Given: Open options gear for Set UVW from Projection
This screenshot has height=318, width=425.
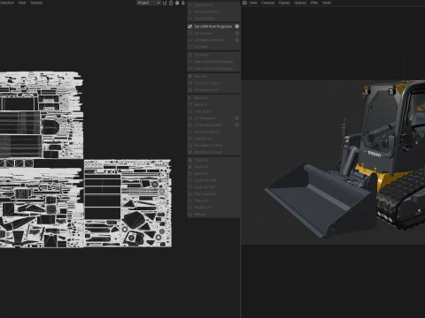Looking at the screenshot, I should coord(236,26).
